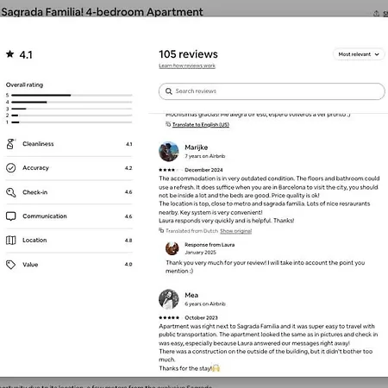Click the 'Communication' label
Screen dimensions: 388x388
pos(45,216)
